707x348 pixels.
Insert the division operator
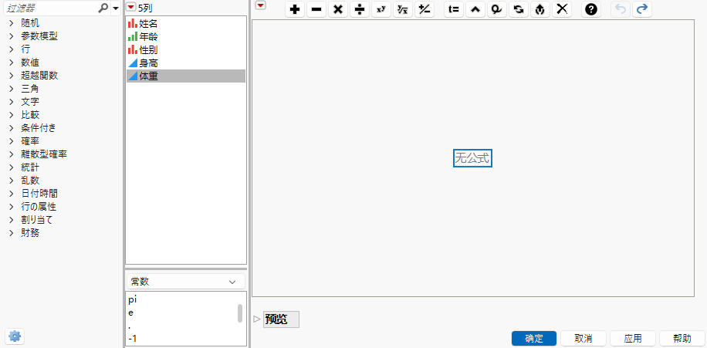(x=360, y=9)
